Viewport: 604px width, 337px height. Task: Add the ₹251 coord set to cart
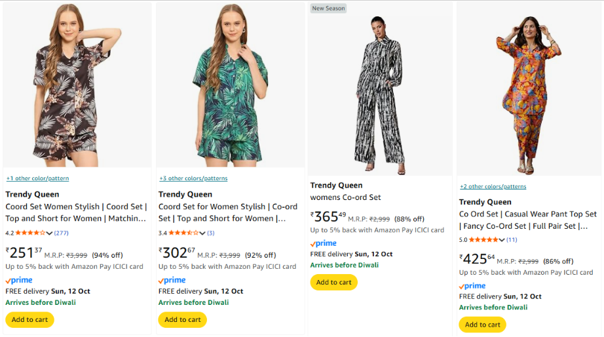[x=29, y=320]
